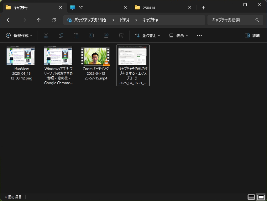Open the three-dot more options menu

click(199, 36)
